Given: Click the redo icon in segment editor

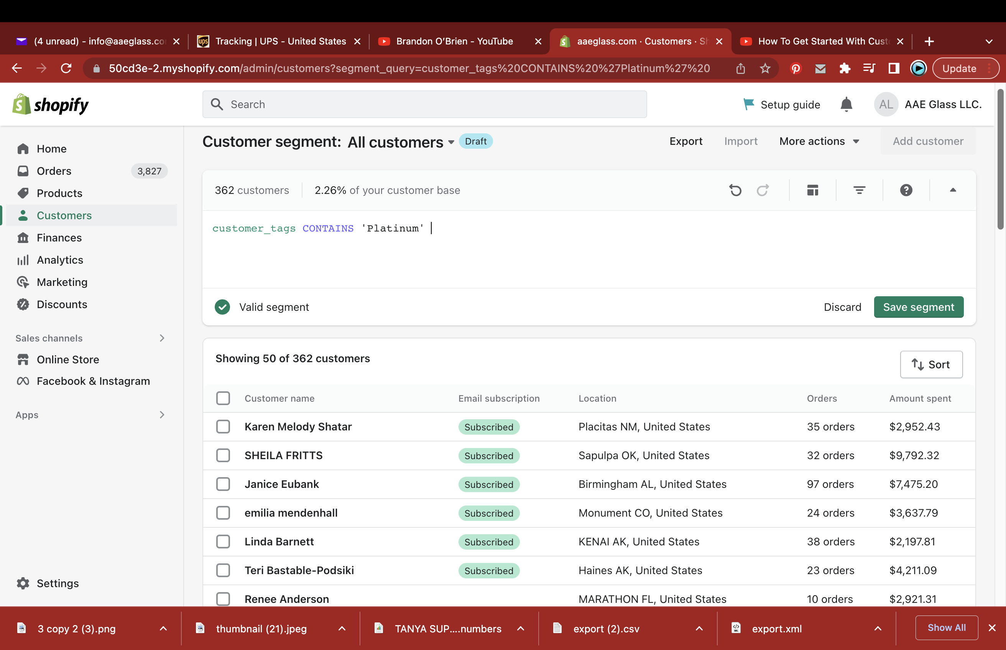Looking at the screenshot, I should click(x=763, y=190).
